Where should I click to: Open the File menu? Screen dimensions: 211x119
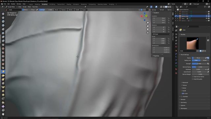5,4
